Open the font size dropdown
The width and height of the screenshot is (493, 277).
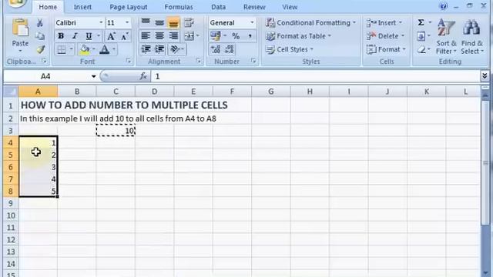tap(127, 22)
